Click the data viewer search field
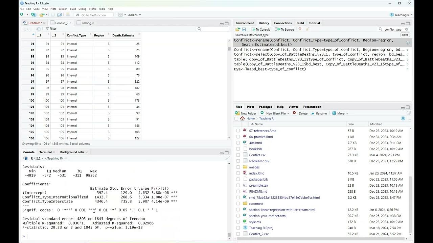Image resolution: width=433 pixels, height=243 pixels. coord(212,29)
